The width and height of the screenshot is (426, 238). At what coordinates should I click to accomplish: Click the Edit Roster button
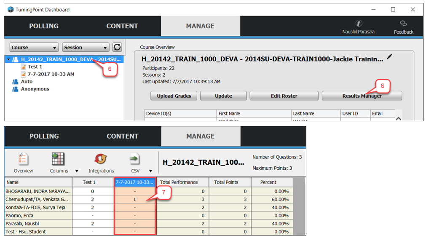[x=284, y=96]
